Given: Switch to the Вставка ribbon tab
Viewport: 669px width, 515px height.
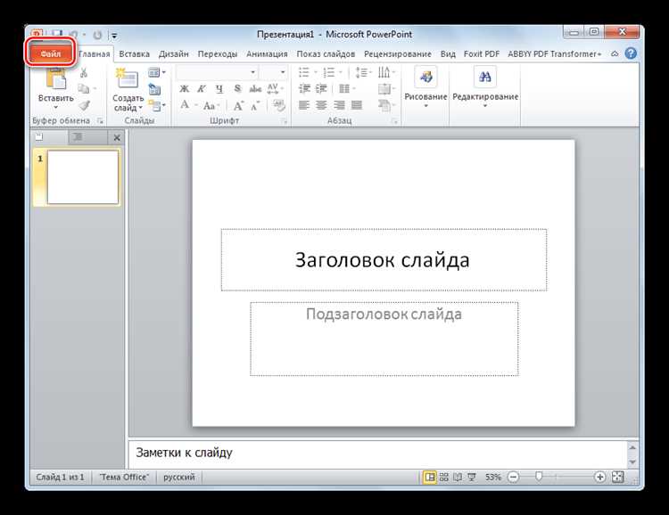Looking at the screenshot, I should (x=134, y=54).
